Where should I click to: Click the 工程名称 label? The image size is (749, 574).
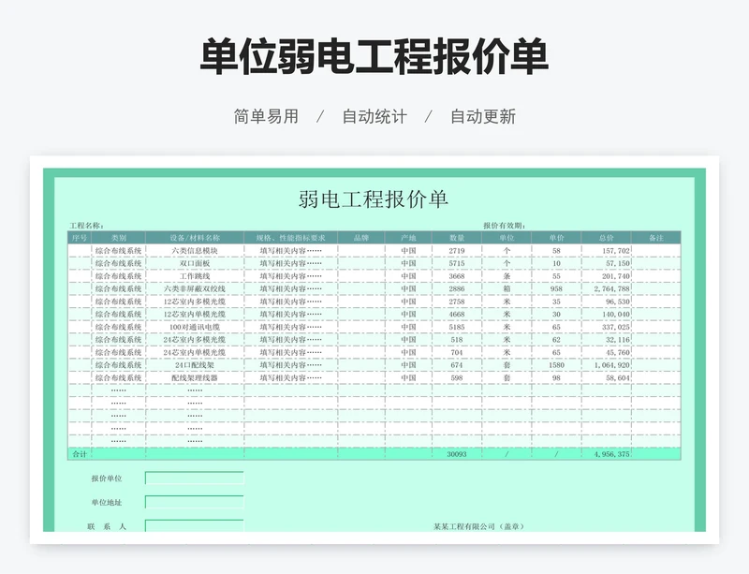coord(86,226)
